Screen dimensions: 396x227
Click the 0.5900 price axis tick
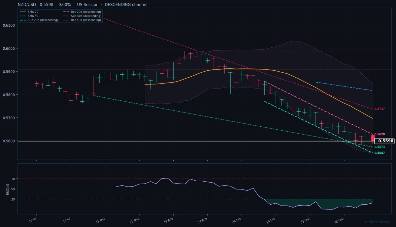coord(9,72)
